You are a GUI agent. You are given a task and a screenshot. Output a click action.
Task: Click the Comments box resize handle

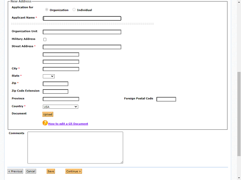pos(122,162)
